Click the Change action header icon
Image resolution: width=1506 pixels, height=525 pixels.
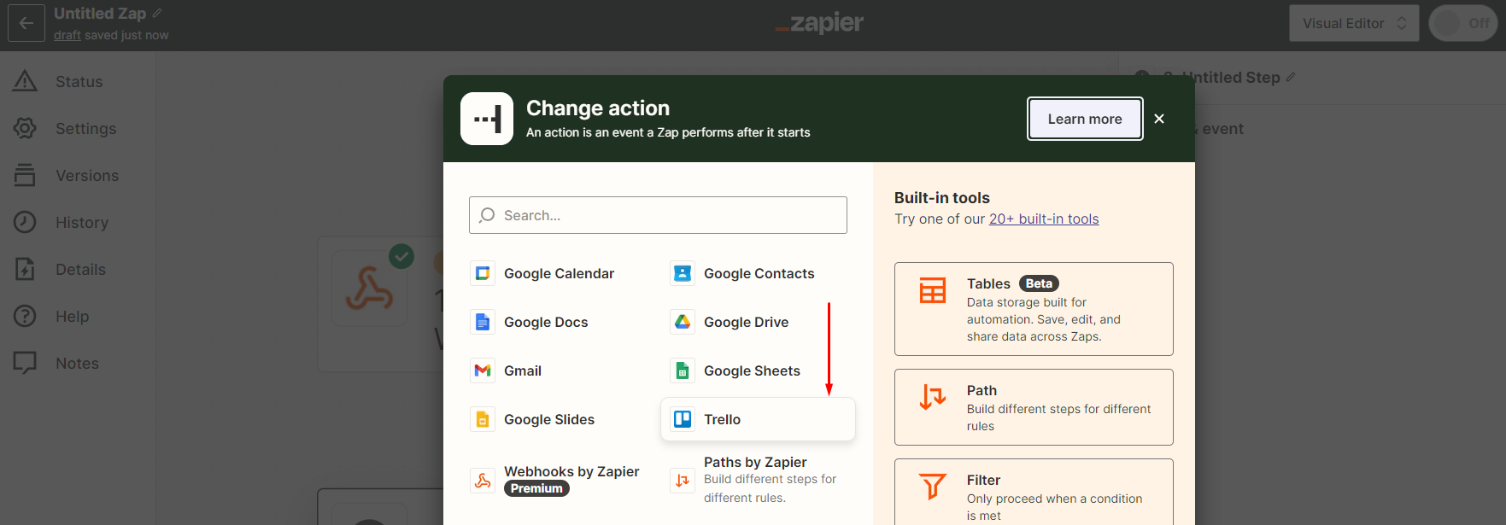[487, 119]
